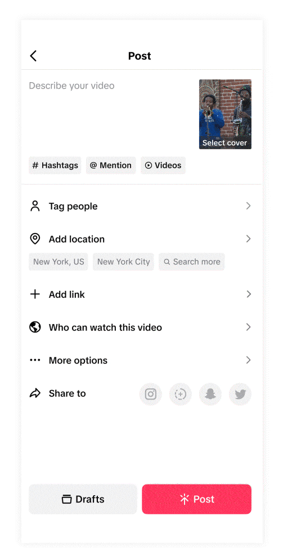283x556 pixels.
Task: Open Search more locations chip
Action: coord(191,262)
